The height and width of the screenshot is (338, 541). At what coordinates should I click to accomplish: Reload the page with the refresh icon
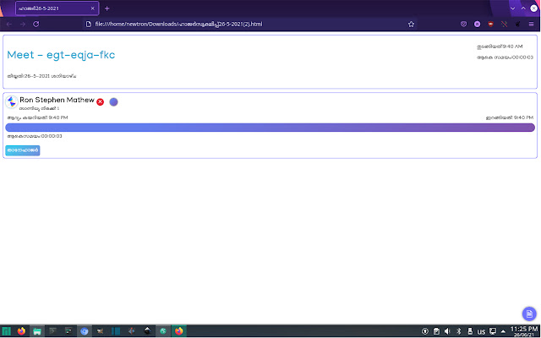[x=36, y=25]
